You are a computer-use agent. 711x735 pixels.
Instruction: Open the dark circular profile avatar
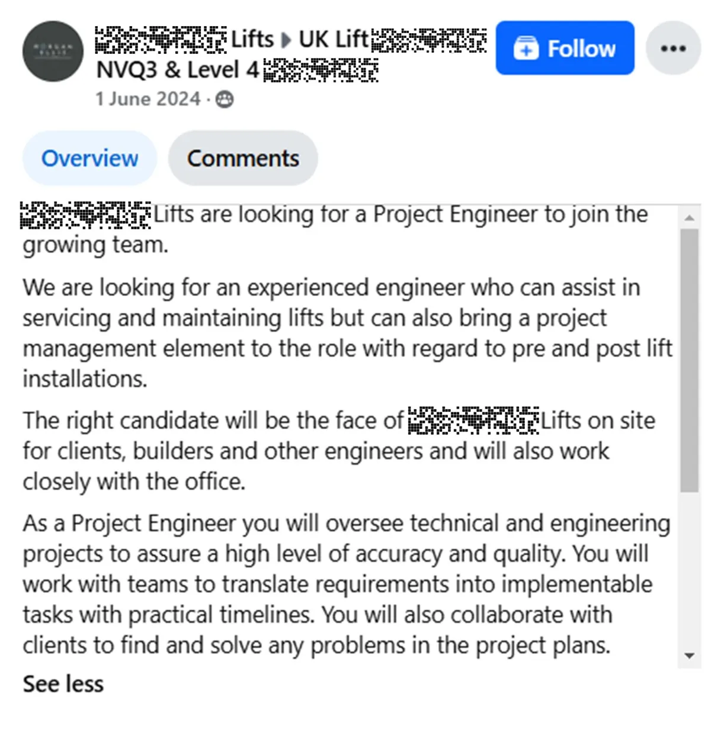53,51
